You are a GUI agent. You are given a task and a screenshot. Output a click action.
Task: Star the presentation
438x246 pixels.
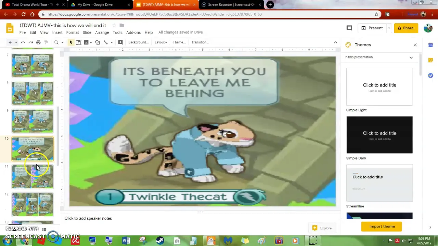coord(114,25)
